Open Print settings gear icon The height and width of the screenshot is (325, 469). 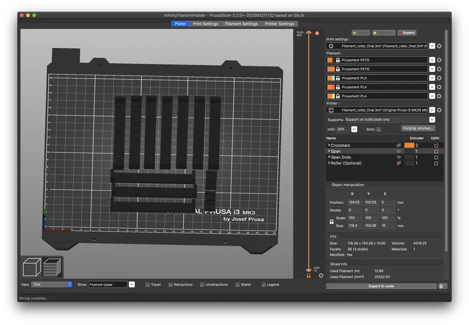tap(439, 46)
